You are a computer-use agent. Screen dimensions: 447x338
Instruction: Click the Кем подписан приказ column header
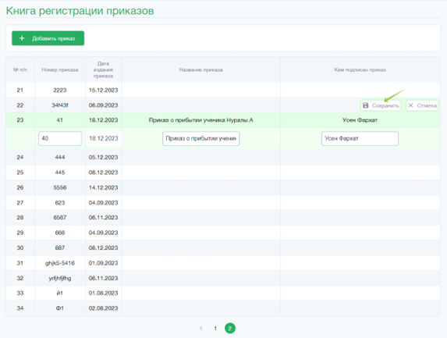[360, 70]
